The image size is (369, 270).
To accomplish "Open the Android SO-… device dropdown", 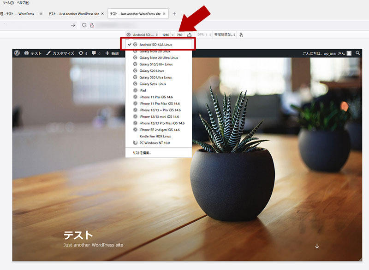I will pyautogui.click(x=143, y=34).
